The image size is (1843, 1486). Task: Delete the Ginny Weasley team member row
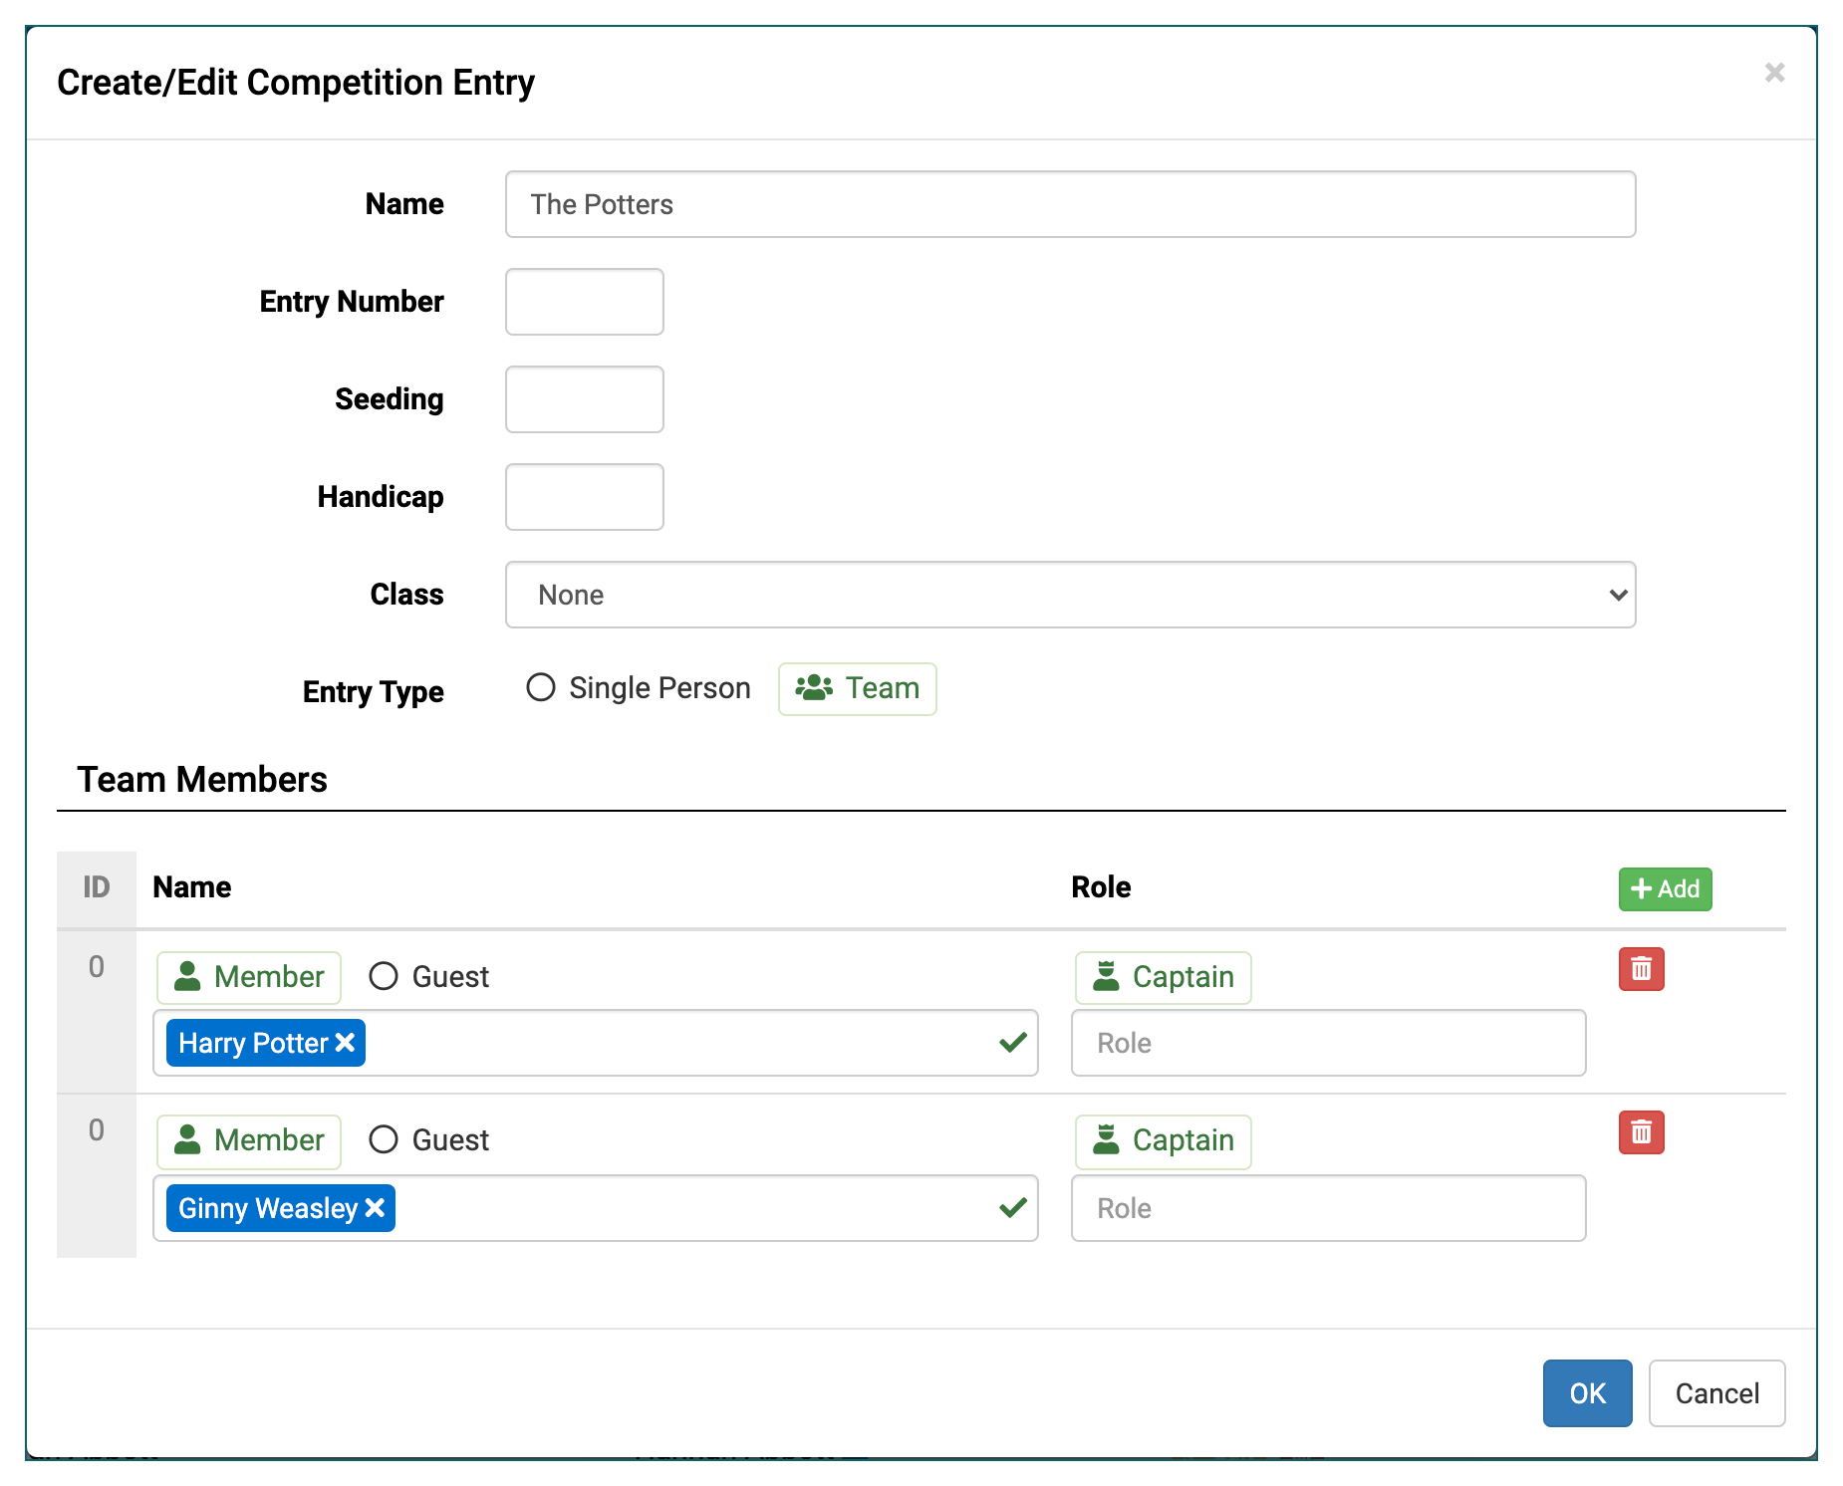point(1641,1132)
